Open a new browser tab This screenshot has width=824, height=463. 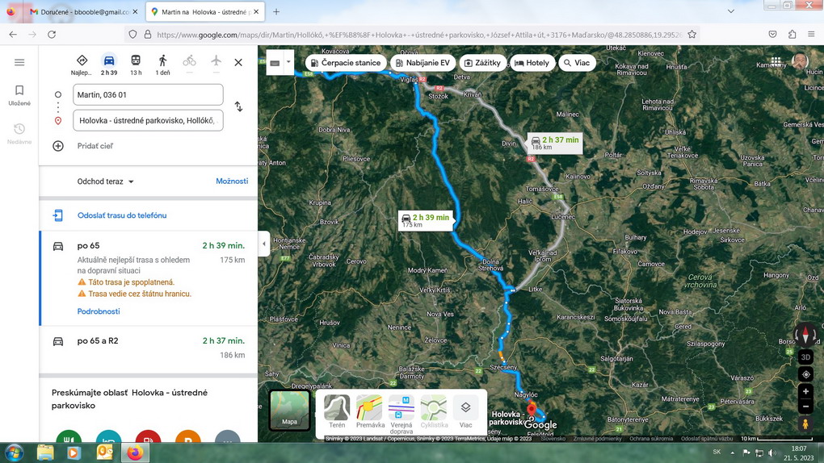(276, 11)
